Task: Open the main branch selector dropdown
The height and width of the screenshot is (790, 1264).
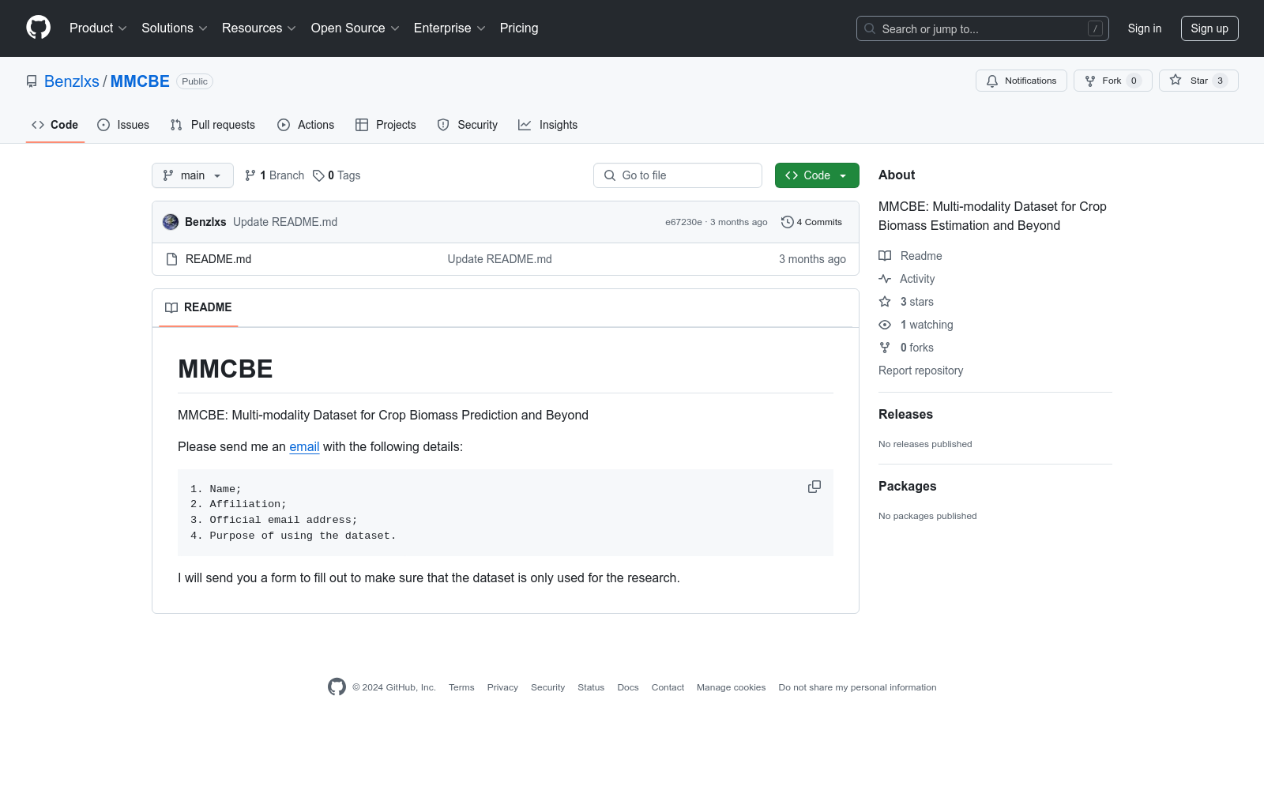Action: (193, 175)
